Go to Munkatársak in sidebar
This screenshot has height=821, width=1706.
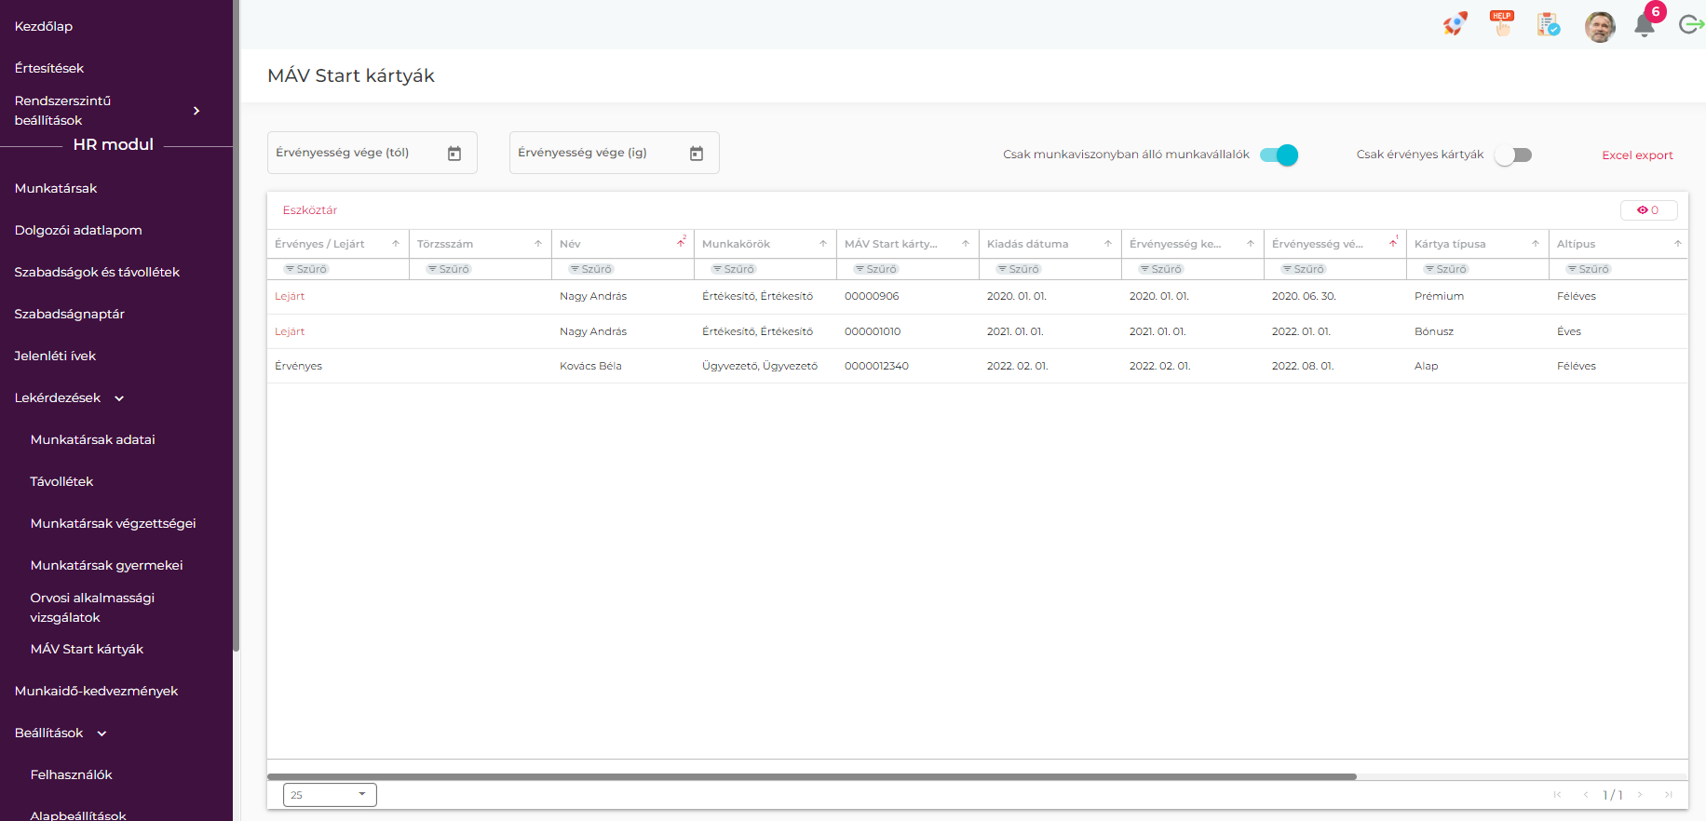(56, 188)
